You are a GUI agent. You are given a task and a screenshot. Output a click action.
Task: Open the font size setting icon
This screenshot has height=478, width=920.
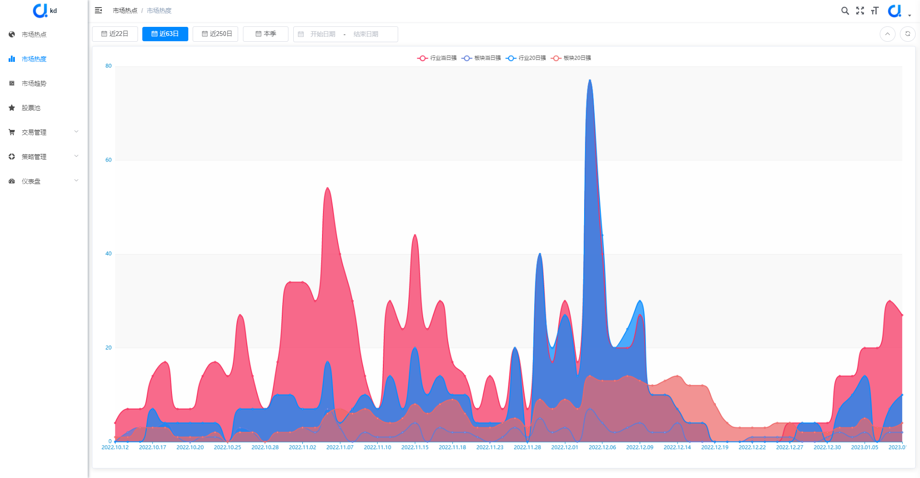[874, 11]
